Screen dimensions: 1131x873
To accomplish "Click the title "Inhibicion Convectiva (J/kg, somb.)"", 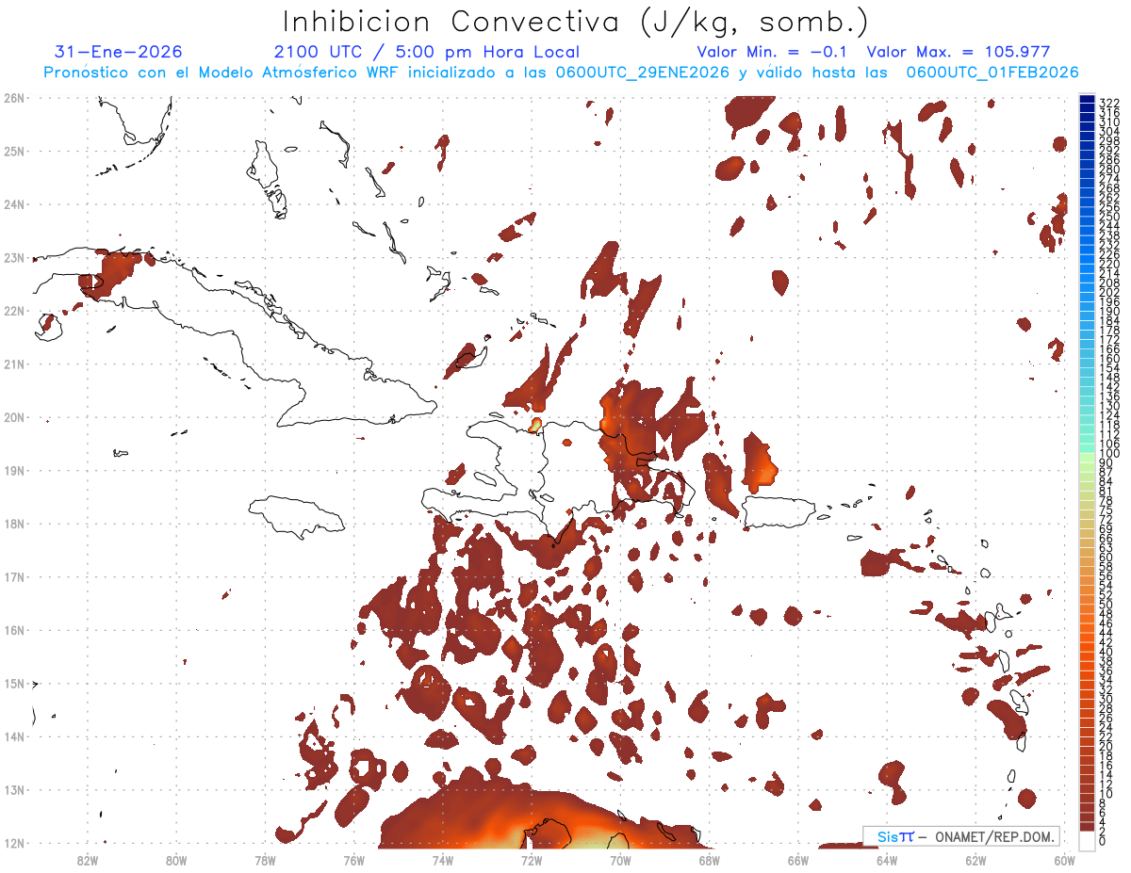I will coord(576,22).
